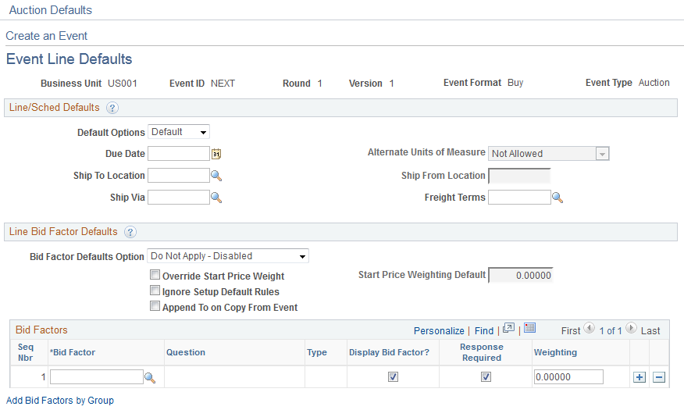684x410 pixels.
Task: Click the Create an Event heading
Action: click(x=47, y=36)
